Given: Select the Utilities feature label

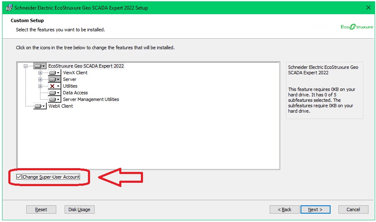Looking at the screenshot, I should [70, 86].
